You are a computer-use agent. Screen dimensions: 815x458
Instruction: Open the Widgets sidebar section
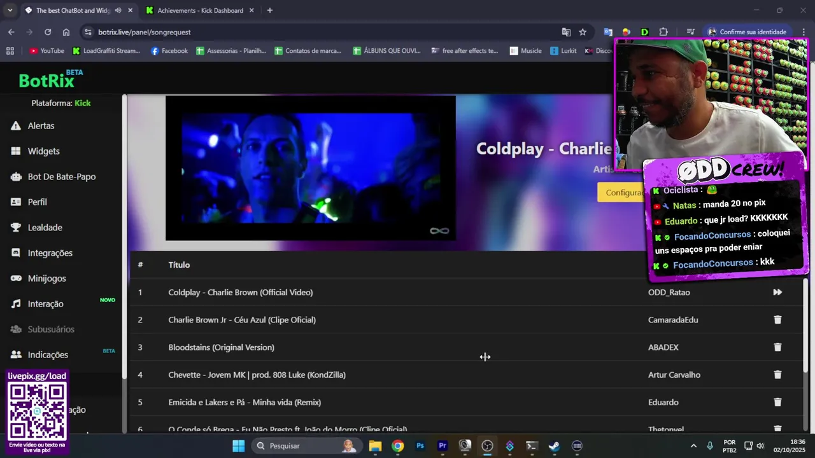(43, 151)
